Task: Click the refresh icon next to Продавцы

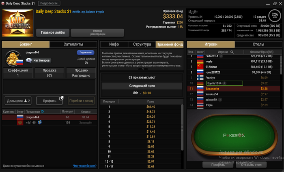Action: (x=42, y=111)
